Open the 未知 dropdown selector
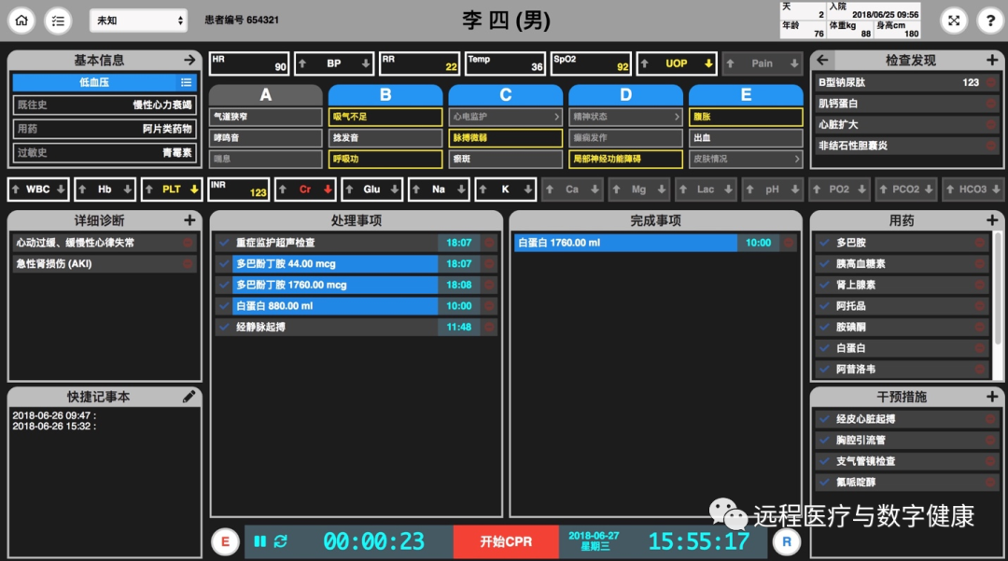This screenshot has height=561, width=1008. pos(138,21)
